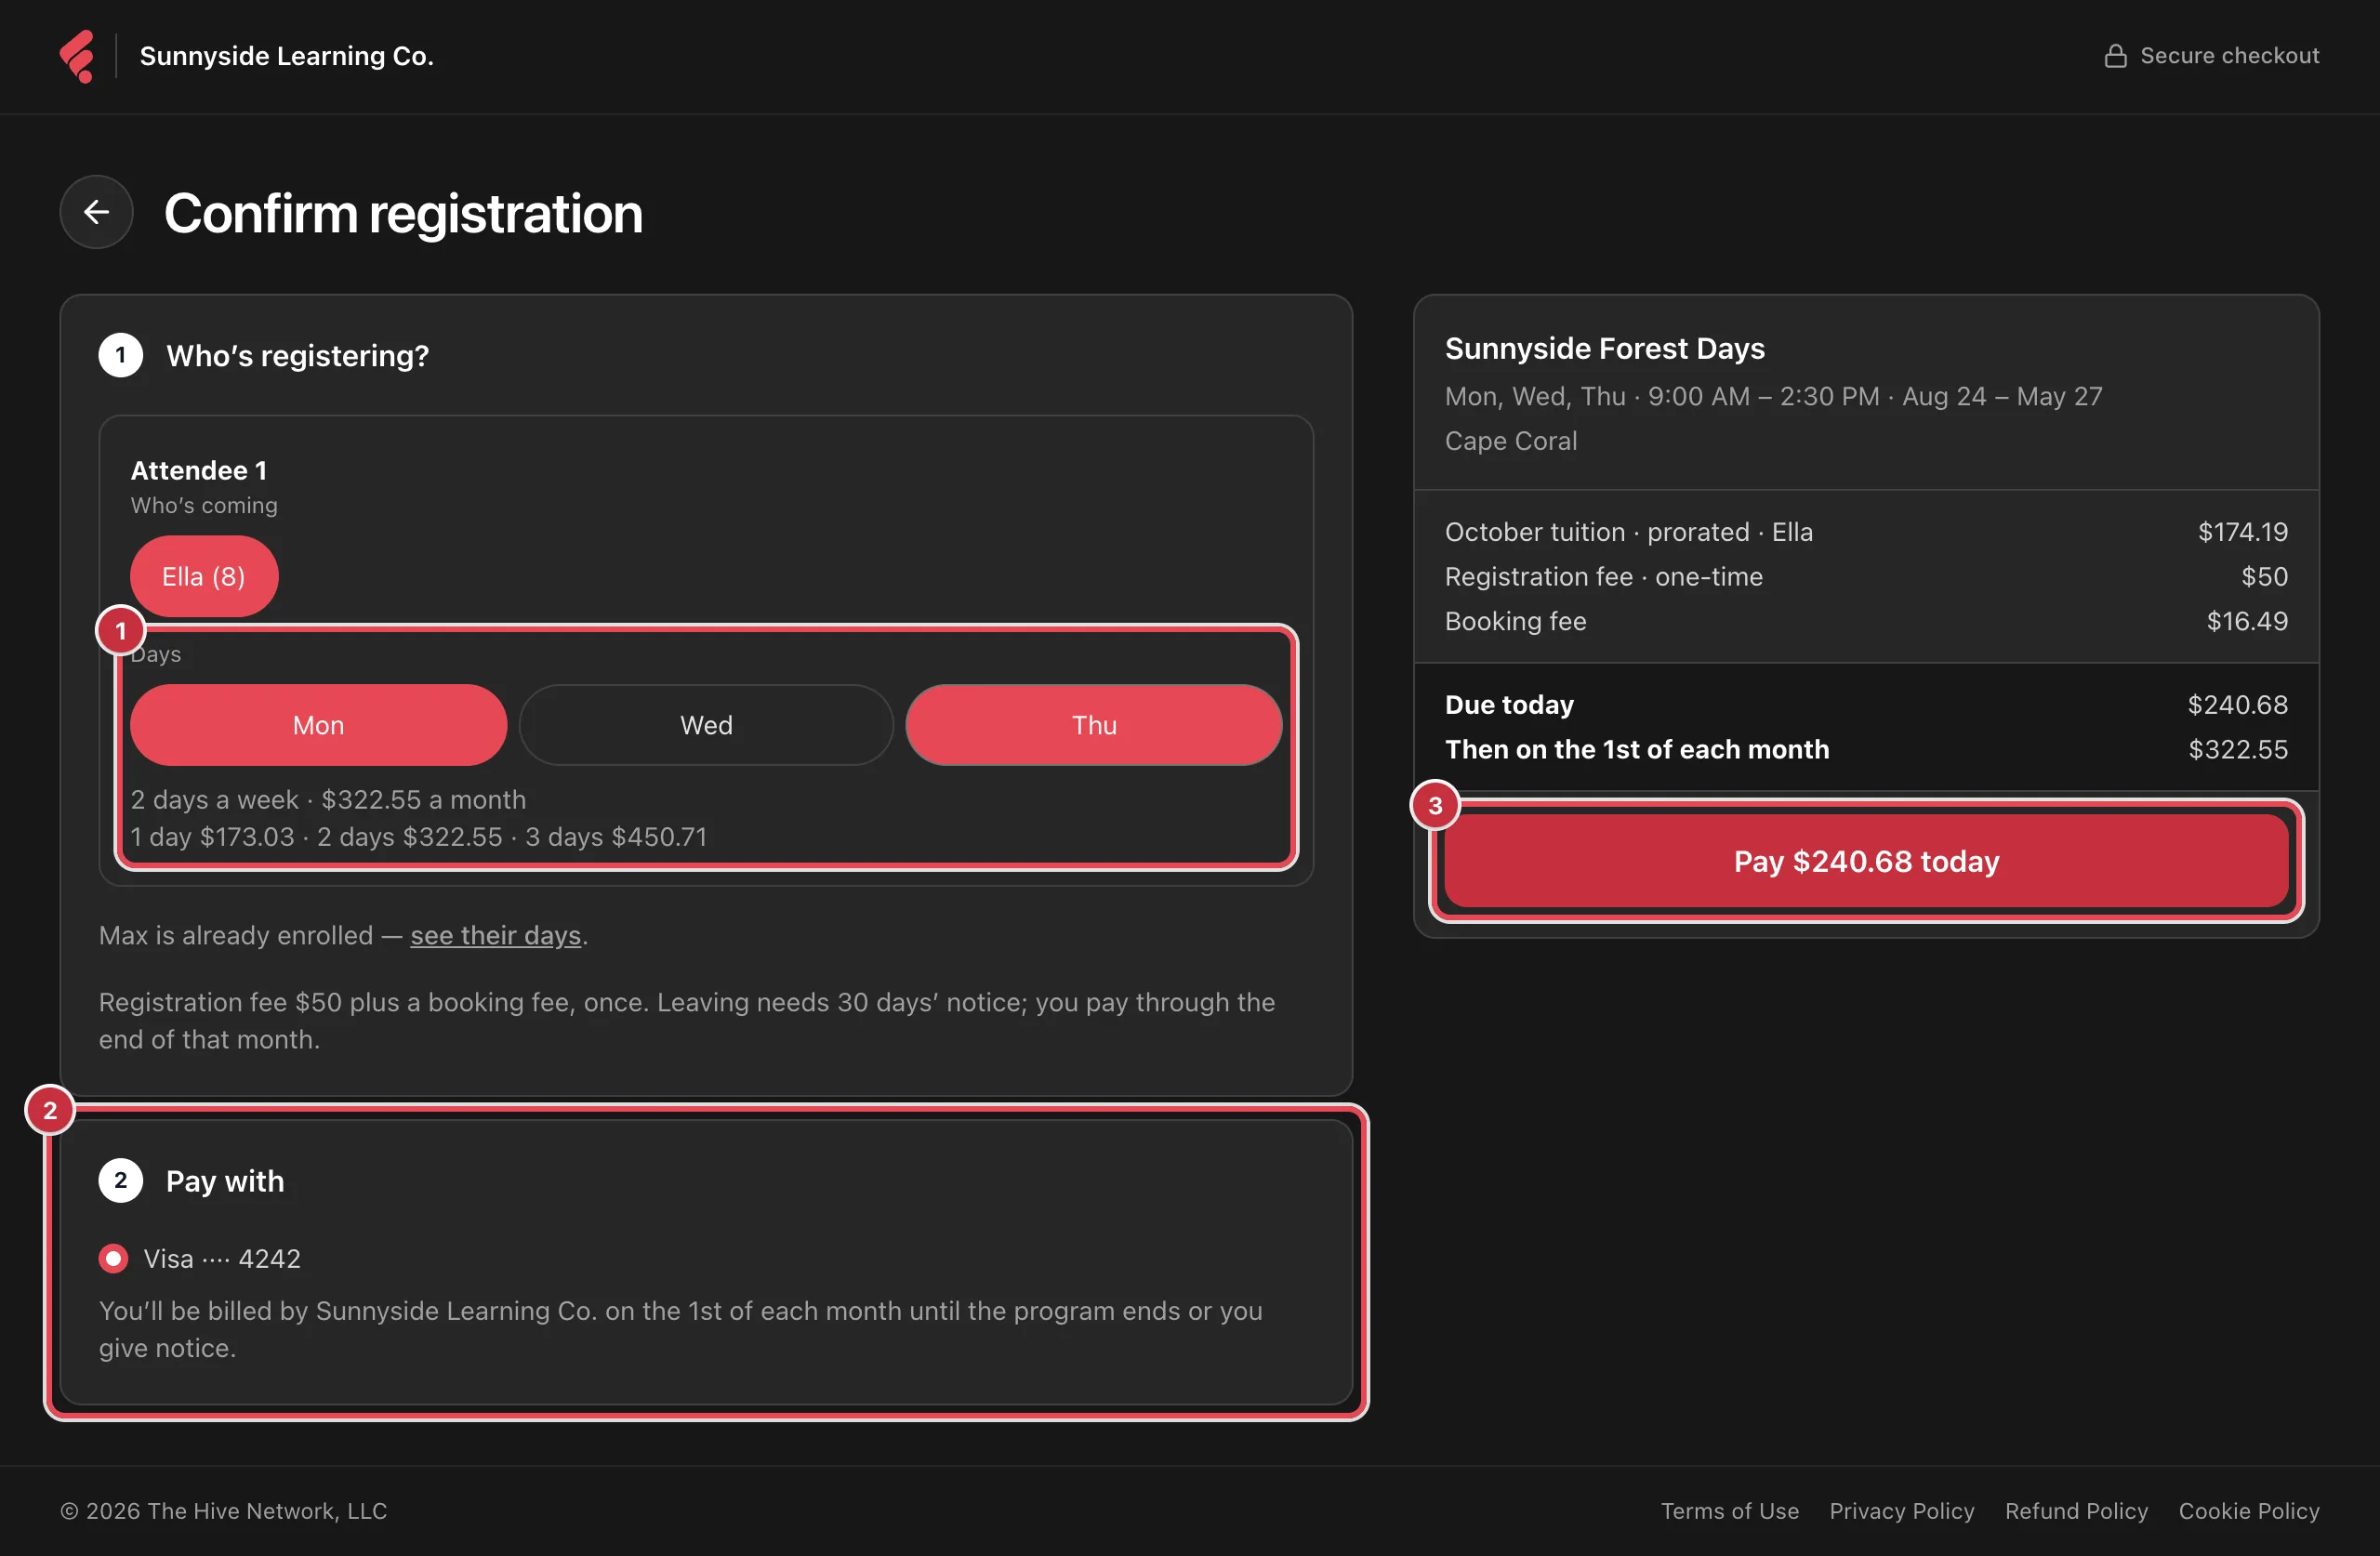Click the copyright The Hive Network text
The image size is (2380, 1556).
pyautogui.click(x=224, y=1511)
